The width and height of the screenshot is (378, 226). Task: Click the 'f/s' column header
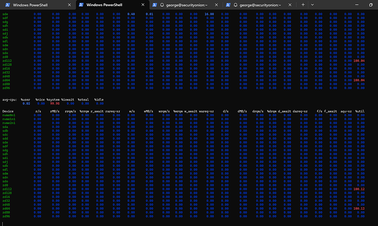319,111
